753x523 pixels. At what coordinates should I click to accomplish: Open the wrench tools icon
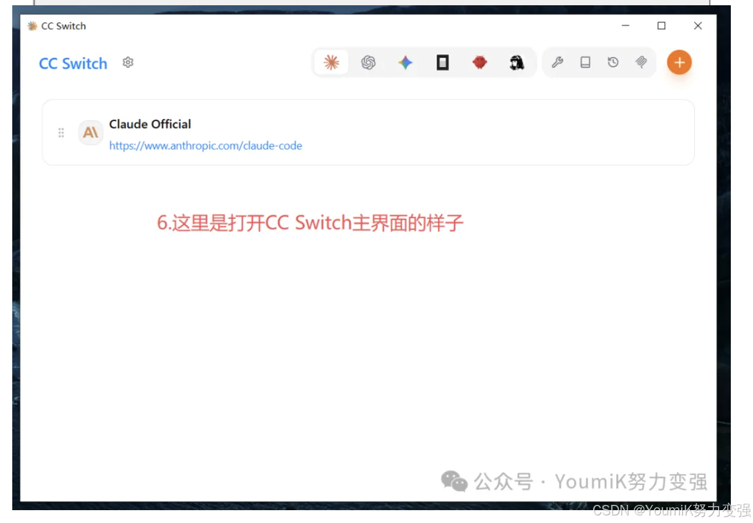pos(557,62)
